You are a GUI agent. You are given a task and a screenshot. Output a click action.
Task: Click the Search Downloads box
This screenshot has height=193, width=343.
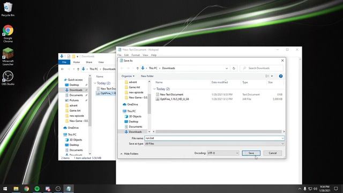(262, 68)
